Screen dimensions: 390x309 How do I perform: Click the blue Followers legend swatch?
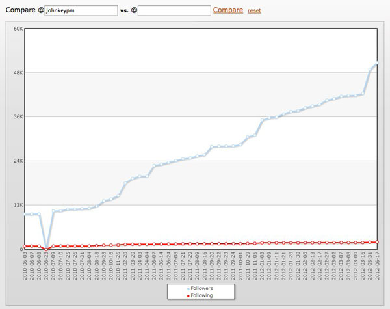coord(188,289)
